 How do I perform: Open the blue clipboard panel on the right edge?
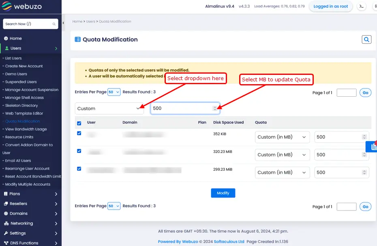click(x=372, y=146)
